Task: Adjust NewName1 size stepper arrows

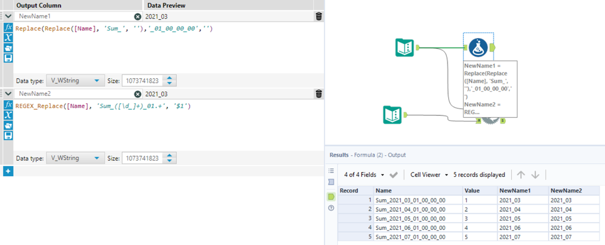Action: coord(170,81)
